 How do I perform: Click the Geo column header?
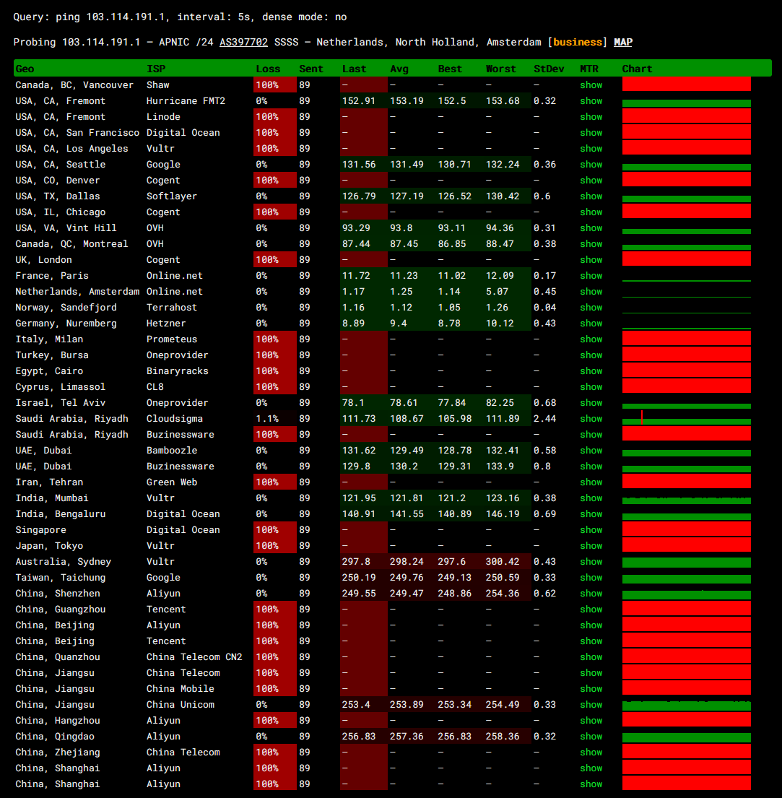click(x=25, y=69)
